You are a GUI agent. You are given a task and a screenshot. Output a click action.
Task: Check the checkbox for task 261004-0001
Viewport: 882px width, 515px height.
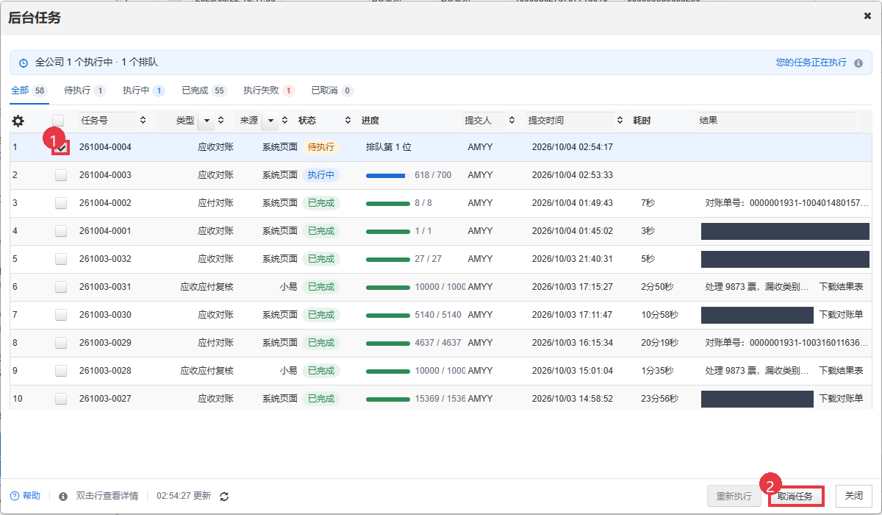click(61, 231)
